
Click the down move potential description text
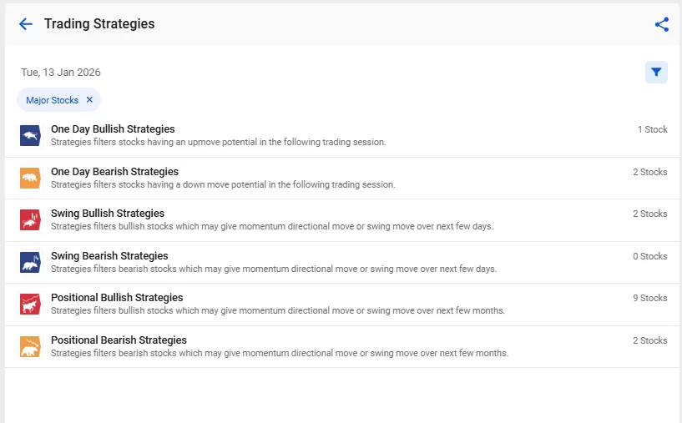[223, 184]
